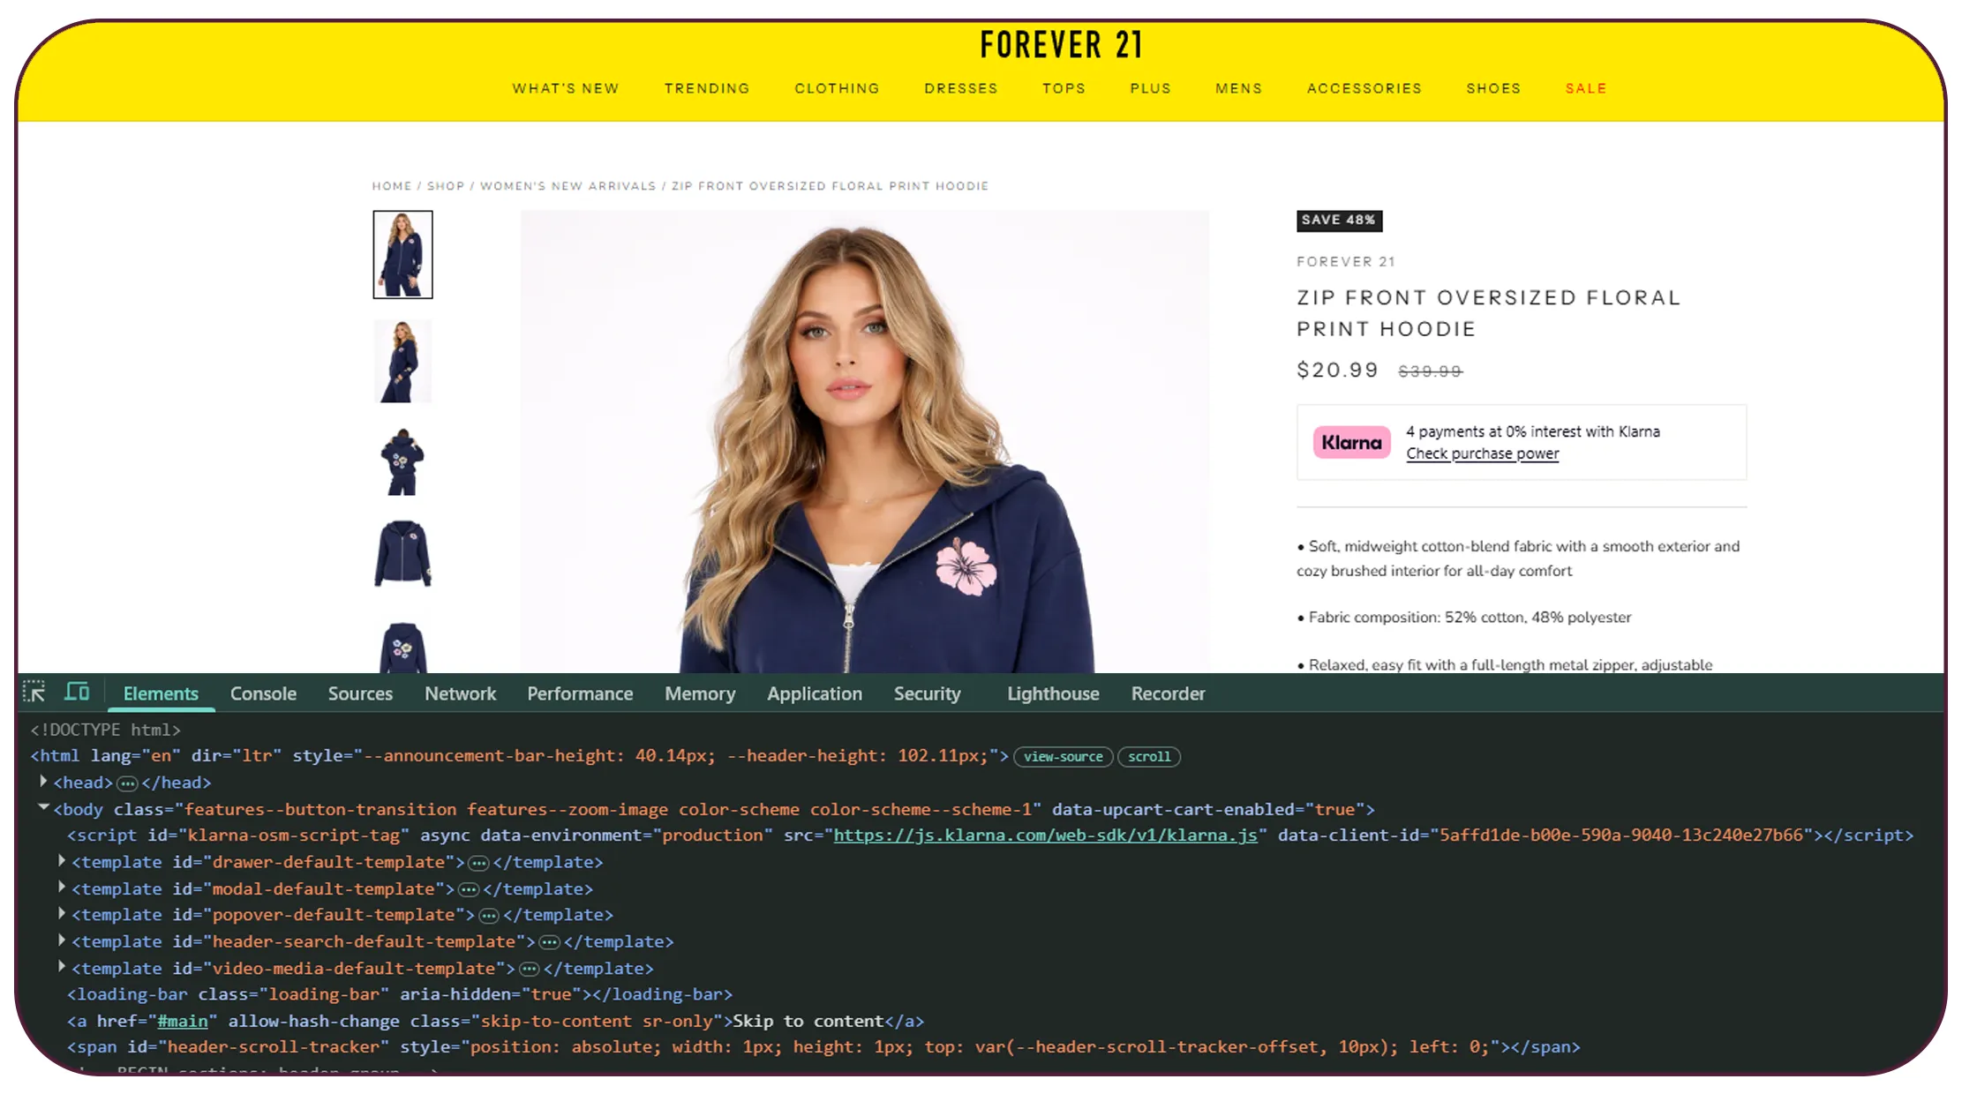Click the Forever 21 brand label
This screenshot has height=1094, width=1962.
coord(1345,262)
